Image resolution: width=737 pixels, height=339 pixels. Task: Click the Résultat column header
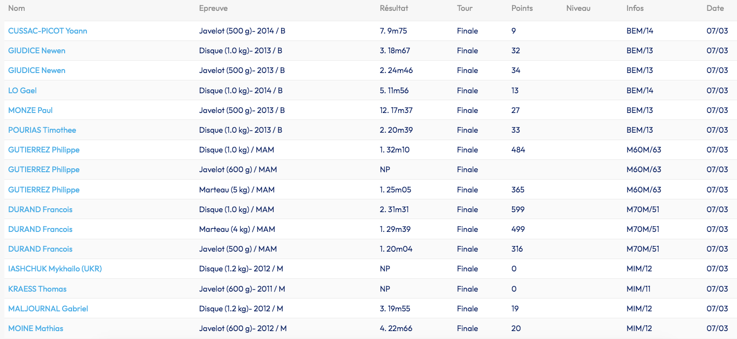(x=394, y=8)
